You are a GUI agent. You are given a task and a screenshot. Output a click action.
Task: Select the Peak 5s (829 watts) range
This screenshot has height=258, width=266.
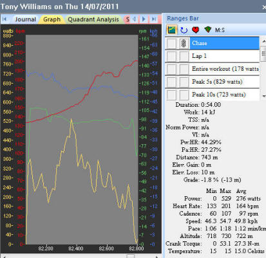tap(224, 82)
